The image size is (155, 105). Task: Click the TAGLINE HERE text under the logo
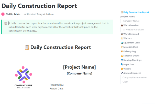click(24, 88)
